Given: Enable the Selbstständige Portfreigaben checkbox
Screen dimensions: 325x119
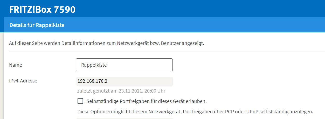Looking at the screenshot, I should point(80,101).
